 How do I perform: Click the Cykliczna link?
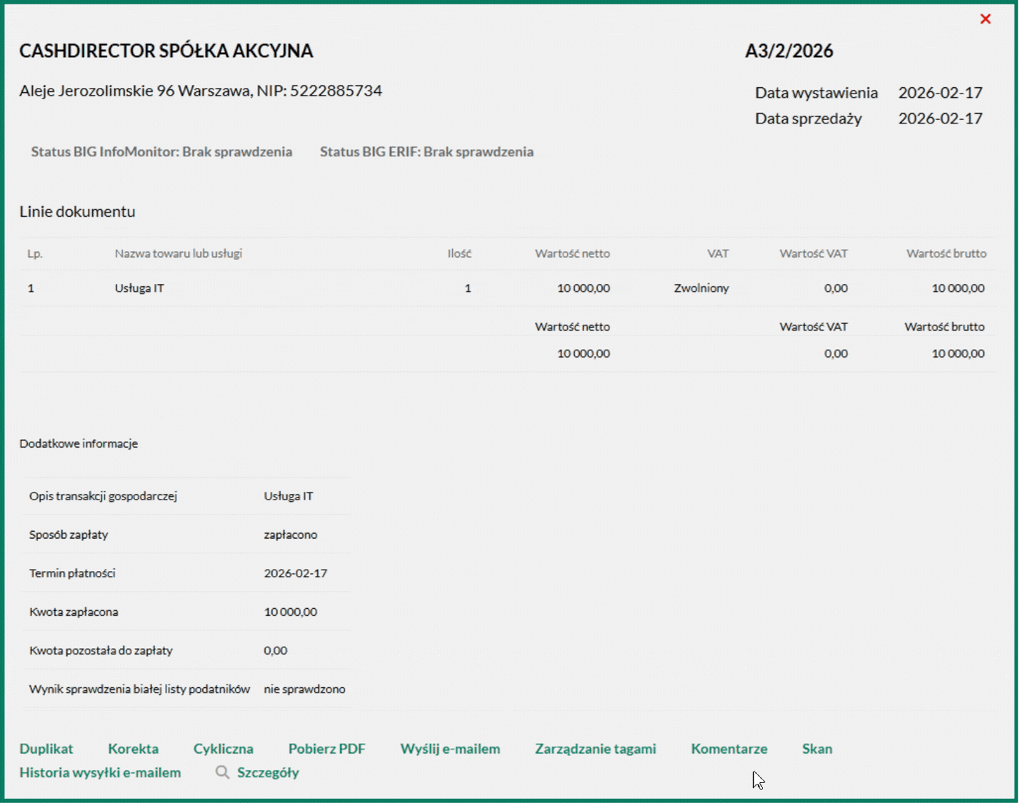pos(223,749)
